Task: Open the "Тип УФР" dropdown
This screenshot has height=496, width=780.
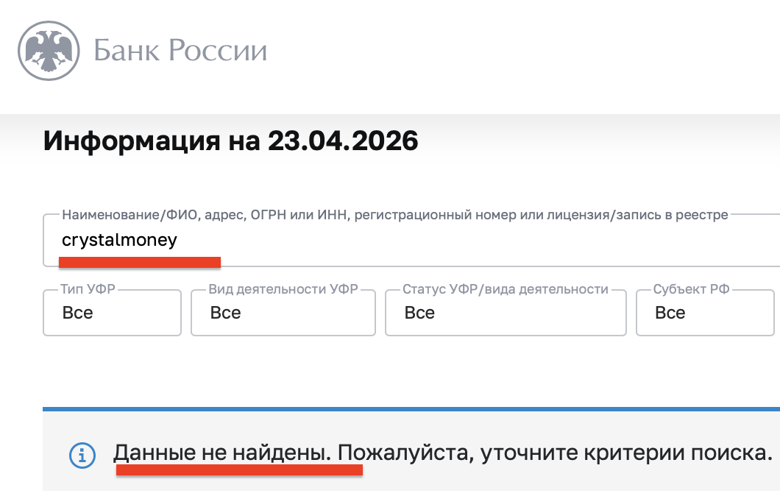Action: 112,313
